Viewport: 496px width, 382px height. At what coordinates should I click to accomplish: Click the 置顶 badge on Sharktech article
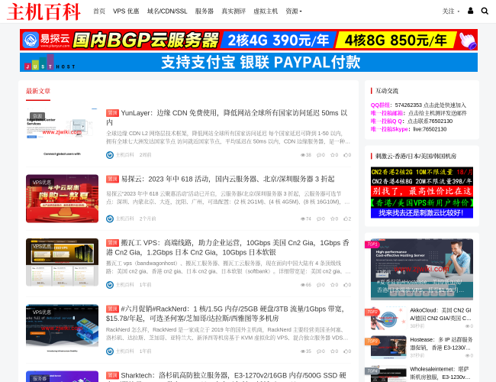[x=112, y=375]
